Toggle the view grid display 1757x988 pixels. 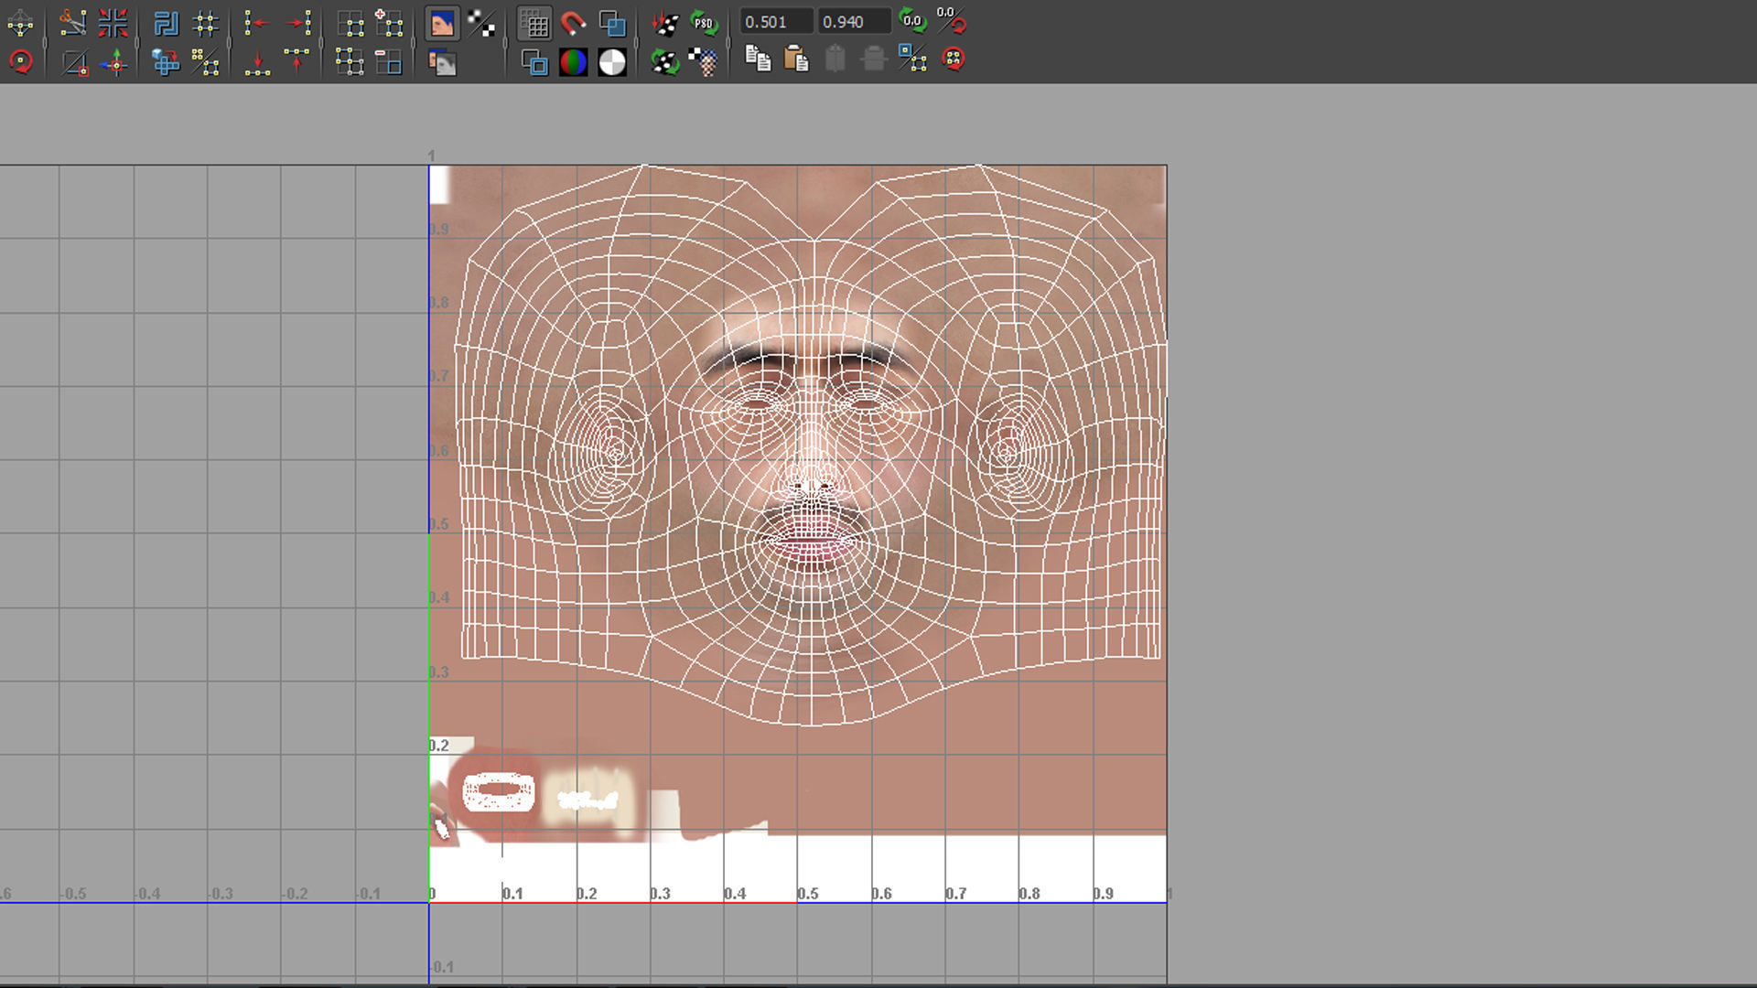534,23
